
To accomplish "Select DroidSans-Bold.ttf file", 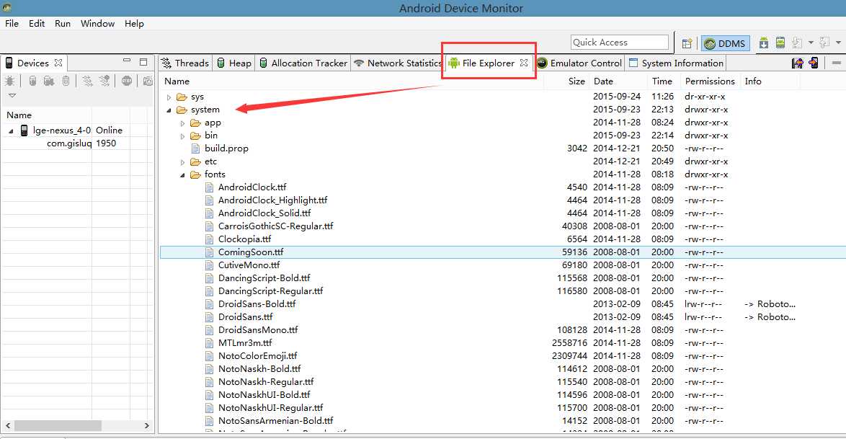I will point(257,304).
